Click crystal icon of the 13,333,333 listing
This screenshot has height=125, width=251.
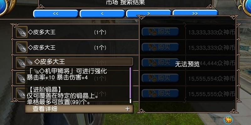click(22, 32)
